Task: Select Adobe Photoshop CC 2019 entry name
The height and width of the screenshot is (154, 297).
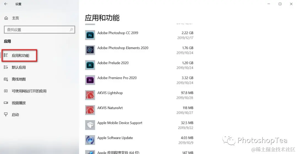Action: tap(118, 33)
